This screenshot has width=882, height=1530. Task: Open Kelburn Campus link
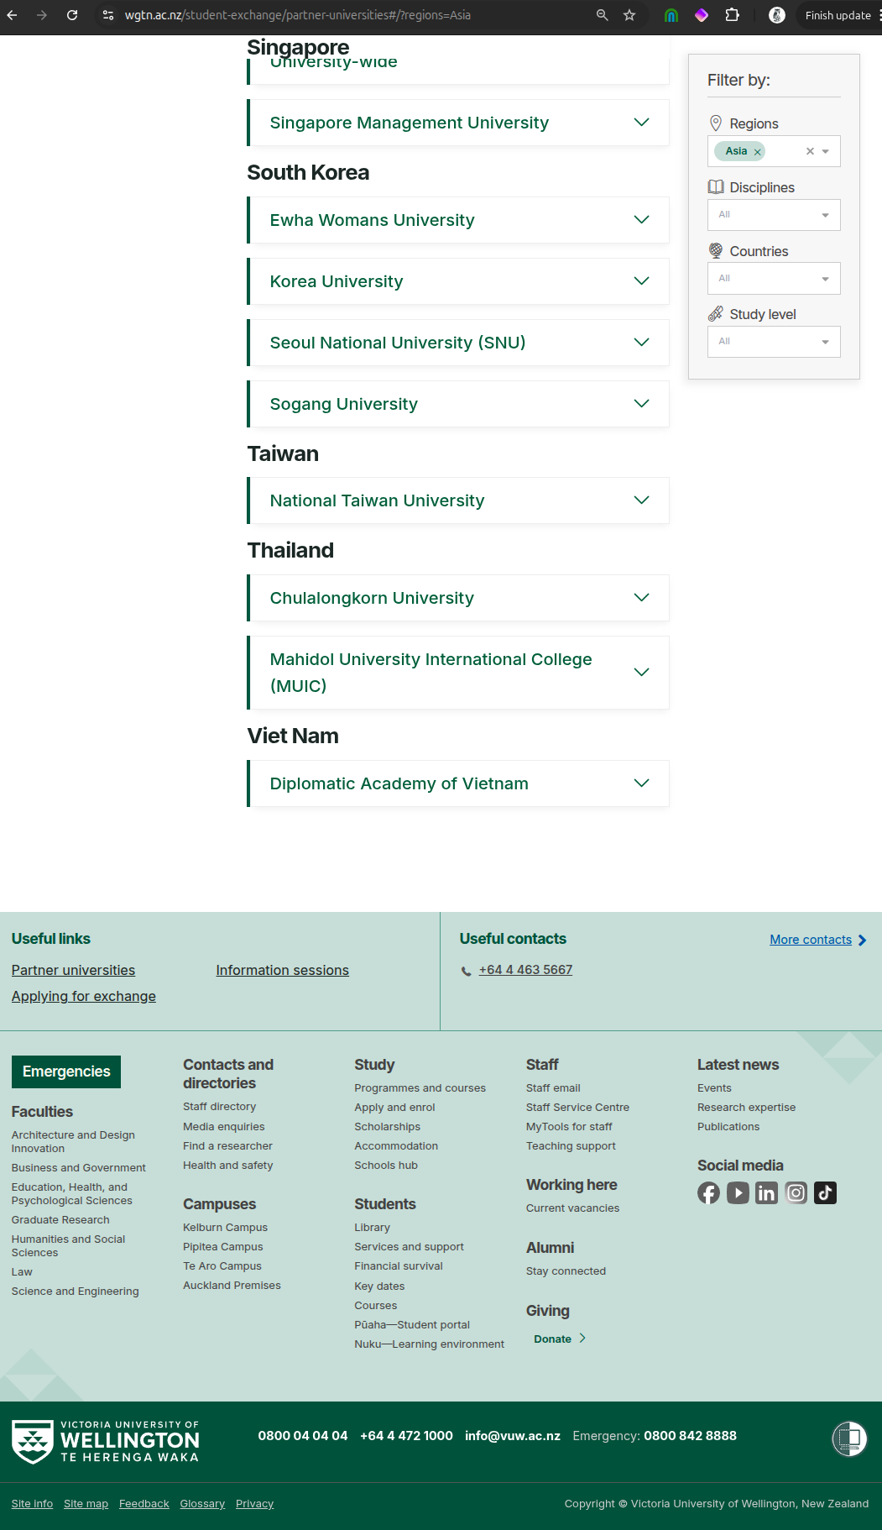225,1228
